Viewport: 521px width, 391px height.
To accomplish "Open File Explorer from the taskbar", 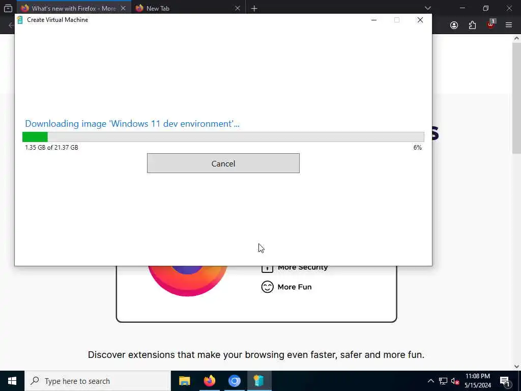I will (x=184, y=381).
